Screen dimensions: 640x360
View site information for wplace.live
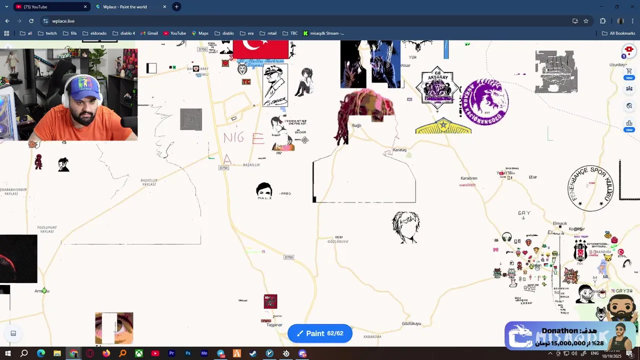click(45, 21)
